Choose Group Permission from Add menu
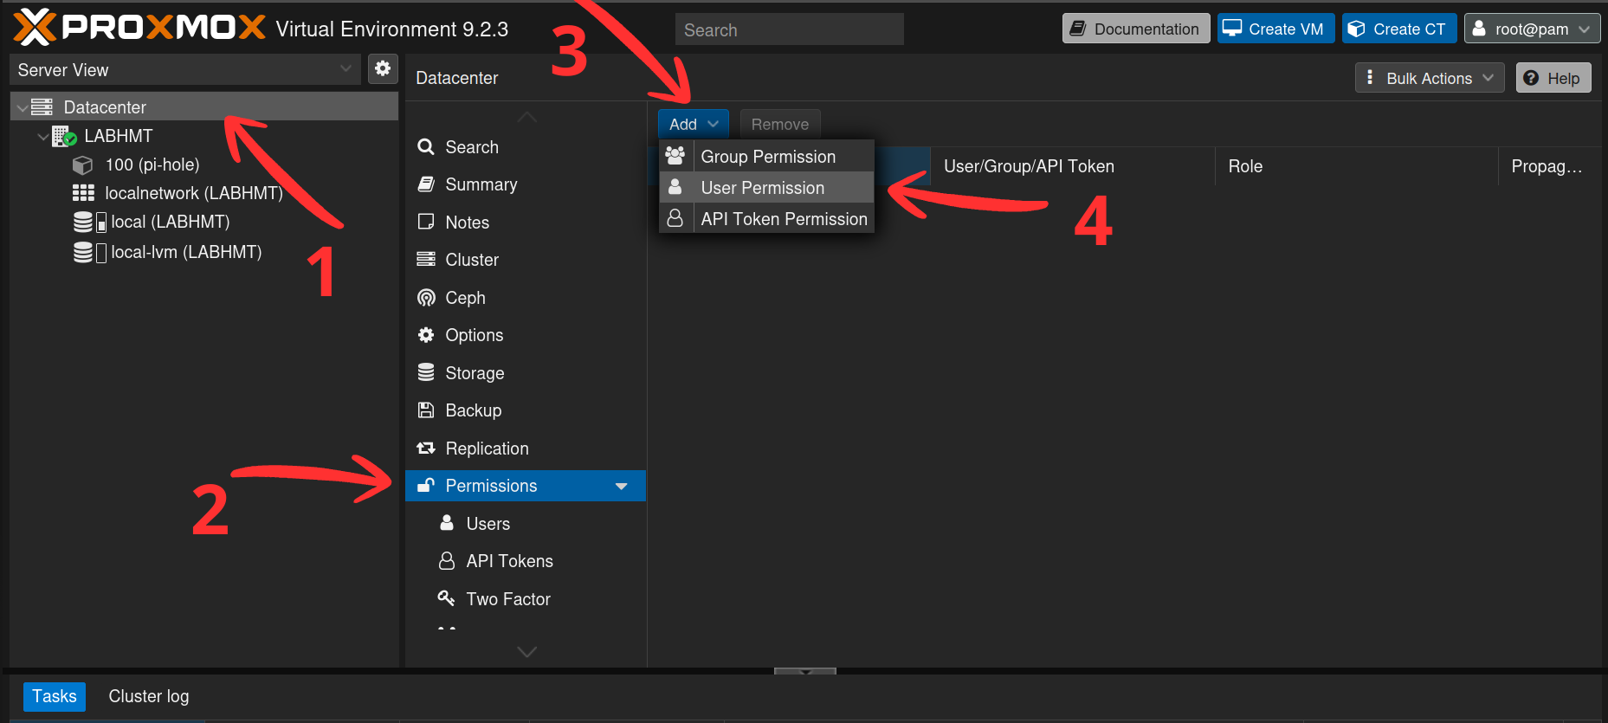Viewport: 1608px width, 723px height. pyautogui.click(x=767, y=157)
